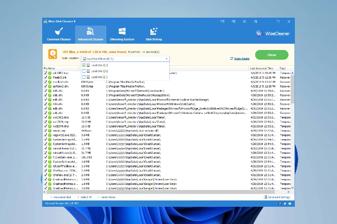
Task: Sort by the Type column header
Action: (284, 69)
